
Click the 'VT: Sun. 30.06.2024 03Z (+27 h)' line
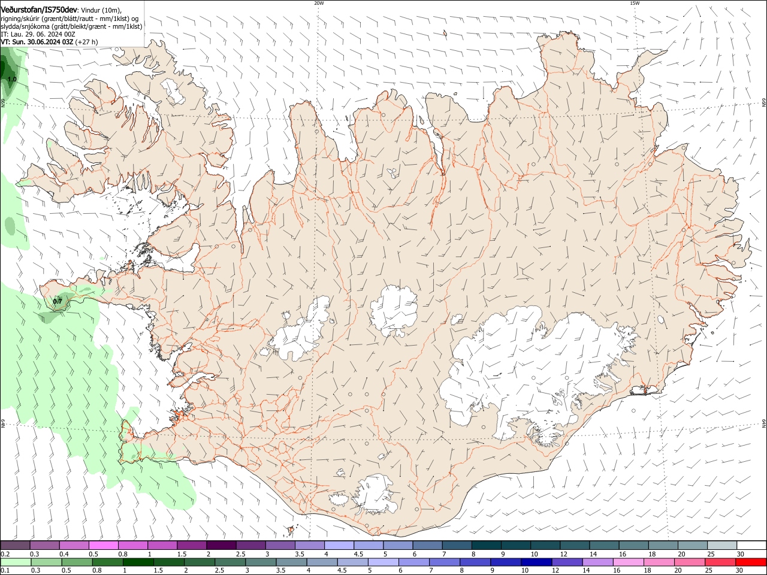(x=49, y=42)
